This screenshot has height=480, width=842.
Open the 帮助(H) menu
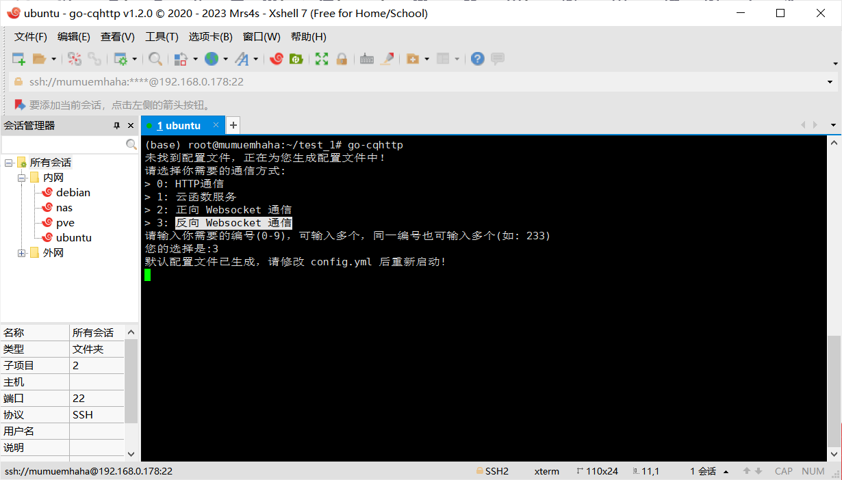309,37
